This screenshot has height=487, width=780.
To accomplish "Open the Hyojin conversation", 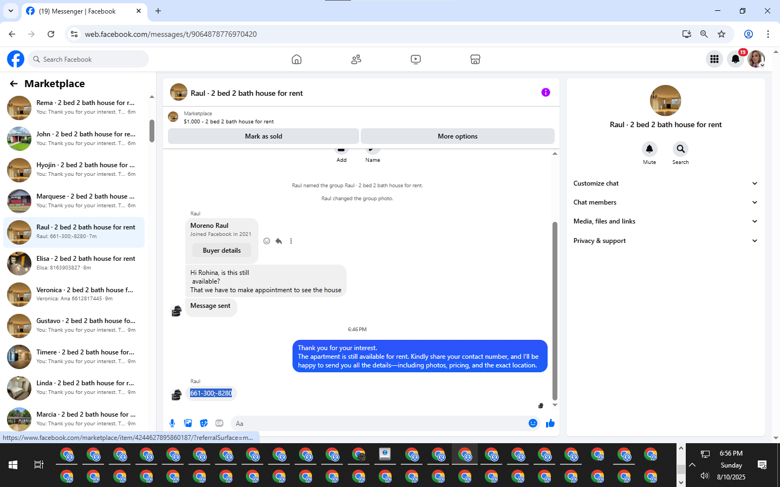I will click(74, 170).
